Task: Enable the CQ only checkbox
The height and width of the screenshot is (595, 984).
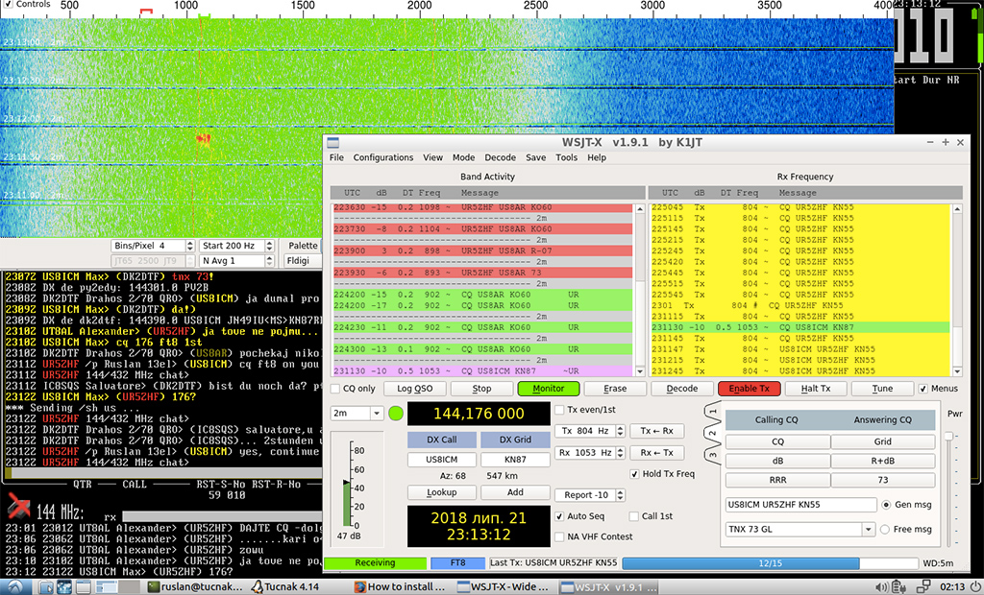Action: click(335, 389)
